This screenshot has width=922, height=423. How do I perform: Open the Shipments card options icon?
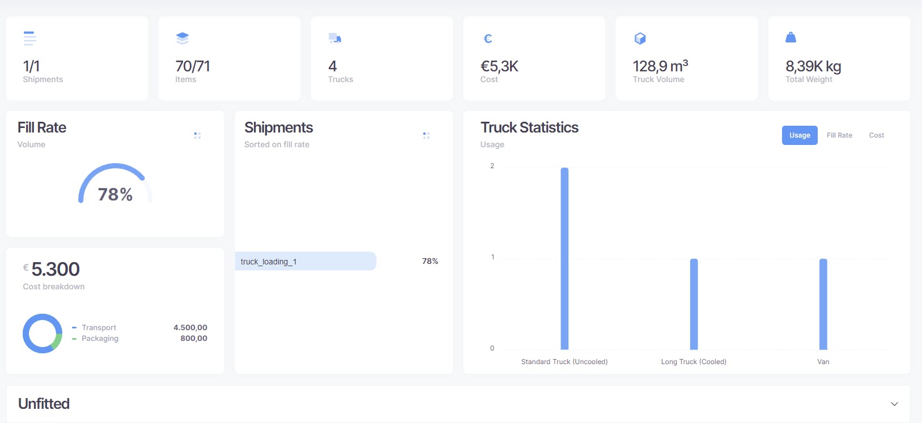[x=426, y=135]
